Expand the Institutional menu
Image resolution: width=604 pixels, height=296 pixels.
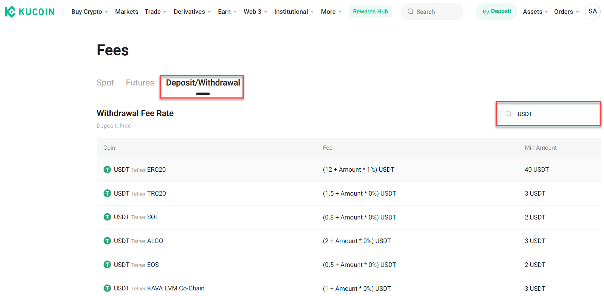click(x=294, y=12)
